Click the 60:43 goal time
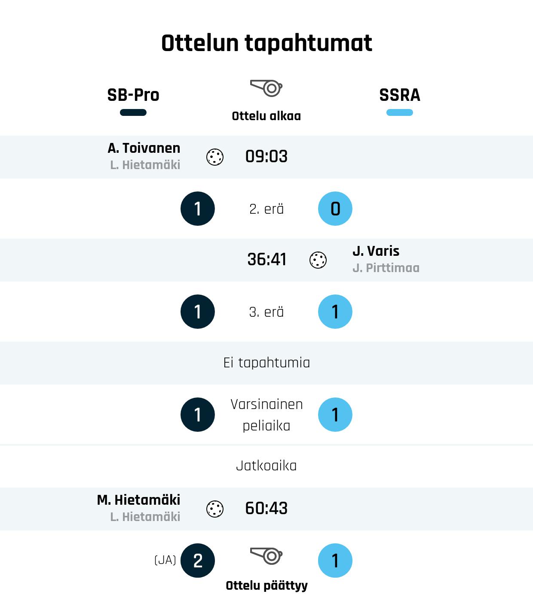The height and width of the screenshot is (600, 533). (x=266, y=509)
